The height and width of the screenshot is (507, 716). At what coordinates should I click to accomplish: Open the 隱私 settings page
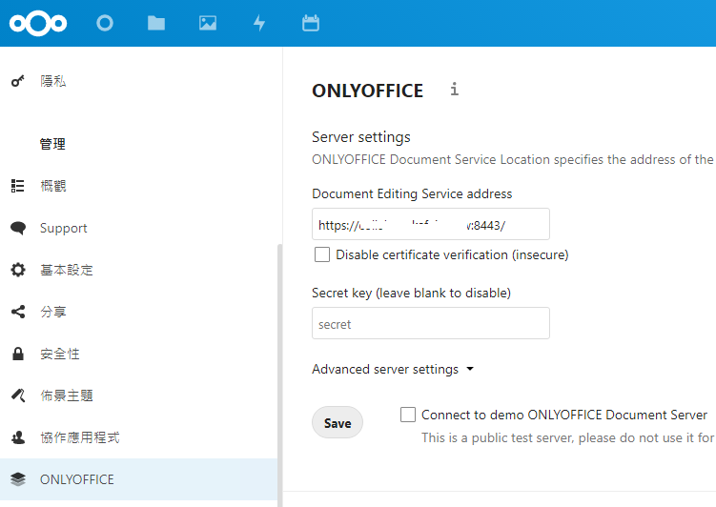(139, 81)
